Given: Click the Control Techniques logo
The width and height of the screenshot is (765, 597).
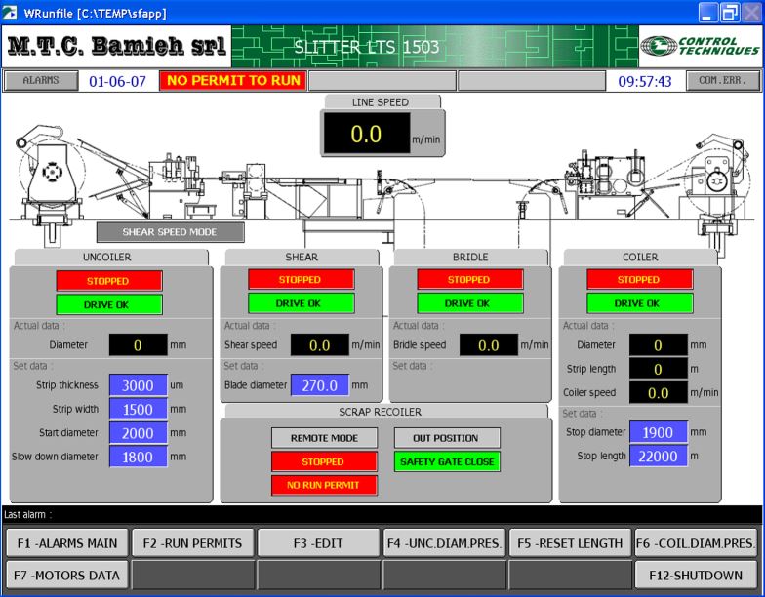Looking at the screenshot, I should pos(700,47).
